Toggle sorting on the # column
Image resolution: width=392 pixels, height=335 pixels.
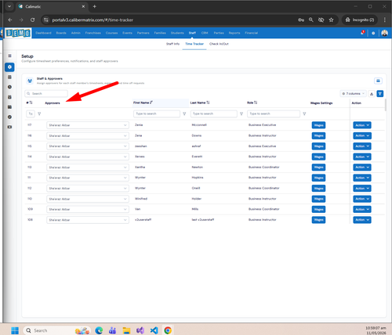(29, 103)
